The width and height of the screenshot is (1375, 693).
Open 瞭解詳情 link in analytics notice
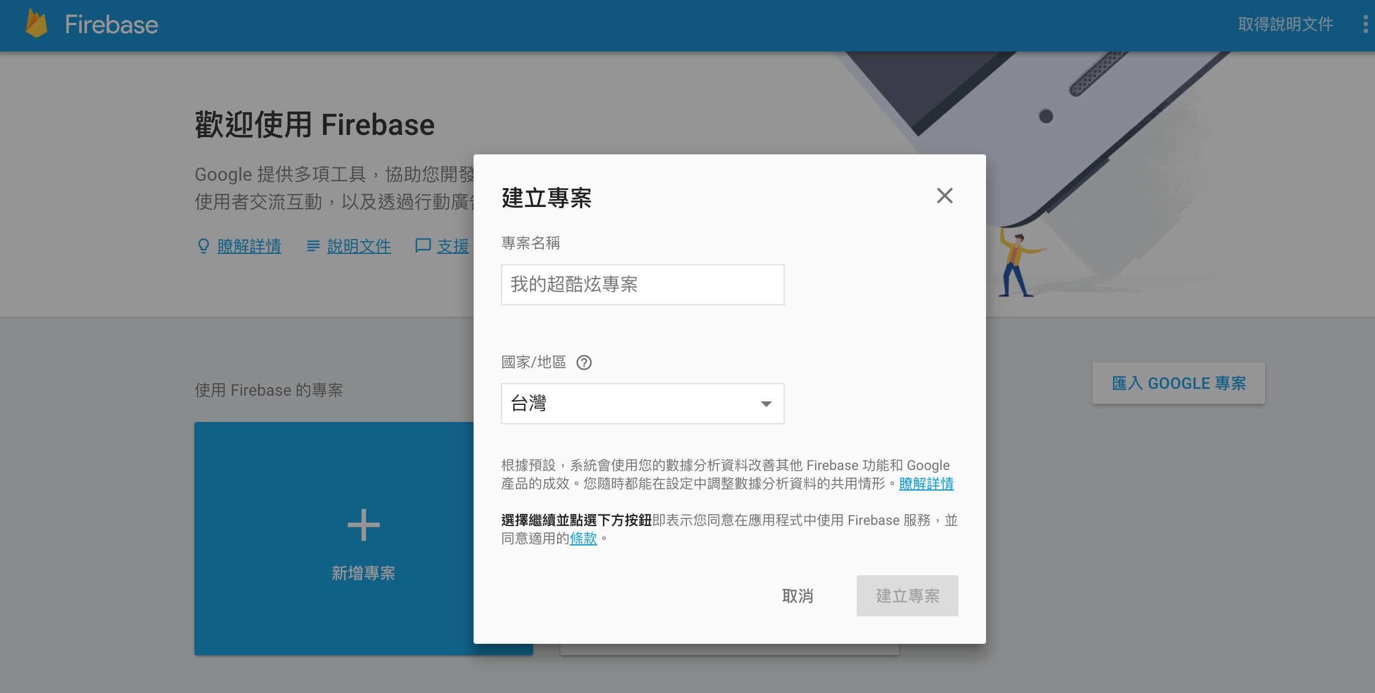point(926,484)
